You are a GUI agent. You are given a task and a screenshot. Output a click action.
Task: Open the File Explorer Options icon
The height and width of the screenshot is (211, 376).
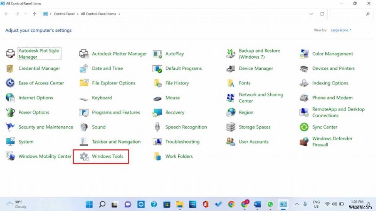pos(84,83)
